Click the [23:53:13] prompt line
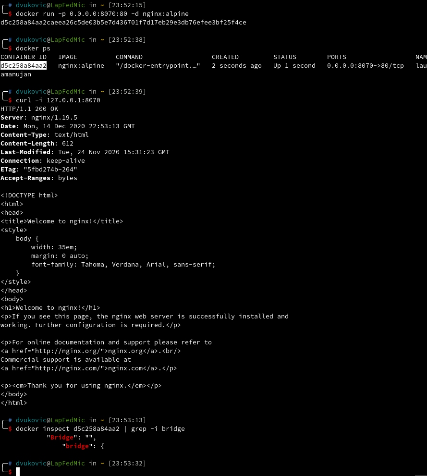The height and width of the screenshot is (476, 427). tap(74, 420)
